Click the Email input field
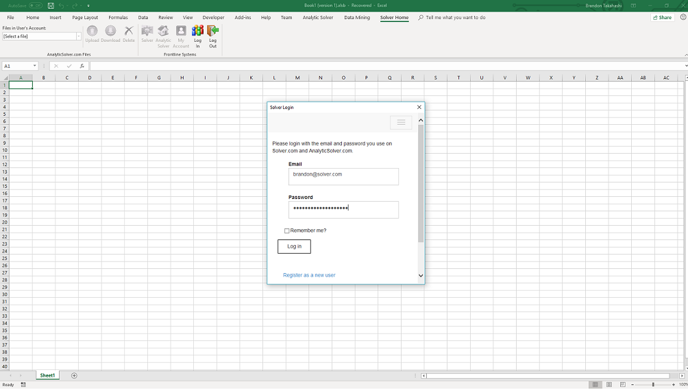 [x=343, y=176]
